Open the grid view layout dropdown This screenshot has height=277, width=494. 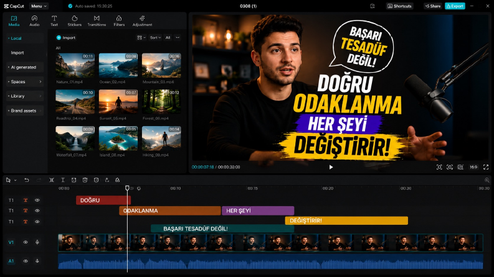(x=141, y=38)
